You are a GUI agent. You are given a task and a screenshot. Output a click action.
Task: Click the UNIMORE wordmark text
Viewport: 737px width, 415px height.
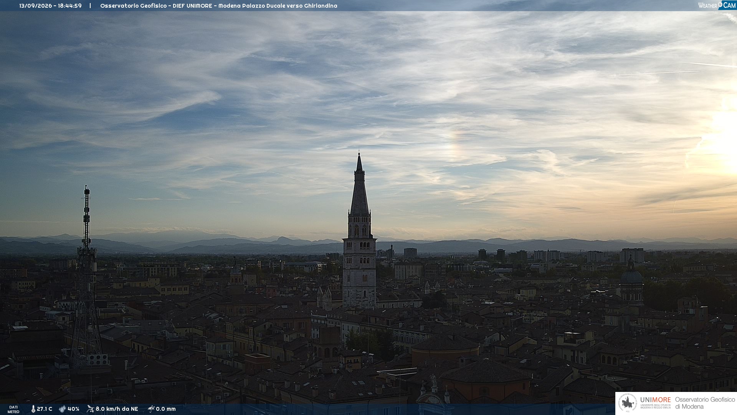pos(655,400)
